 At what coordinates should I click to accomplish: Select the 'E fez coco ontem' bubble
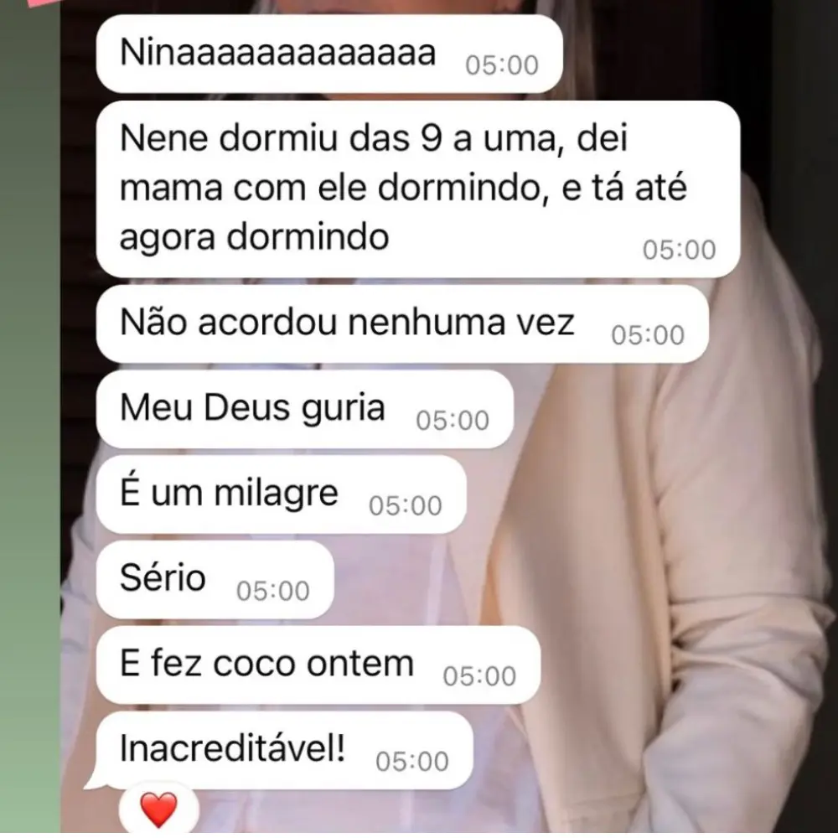[x=318, y=665]
